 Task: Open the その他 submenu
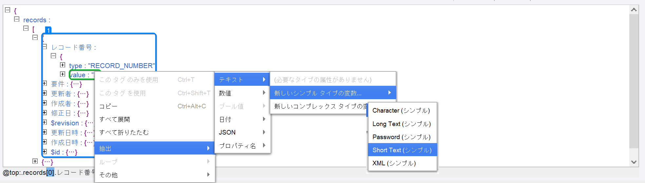click(x=155, y=175)
